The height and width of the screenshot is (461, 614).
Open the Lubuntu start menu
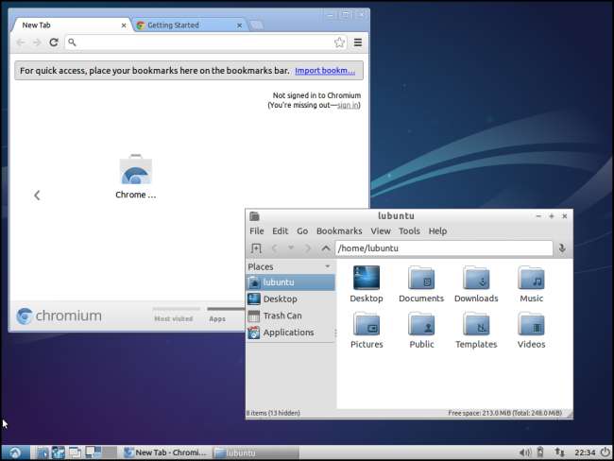pyautogui.click(x=14, y=452)
